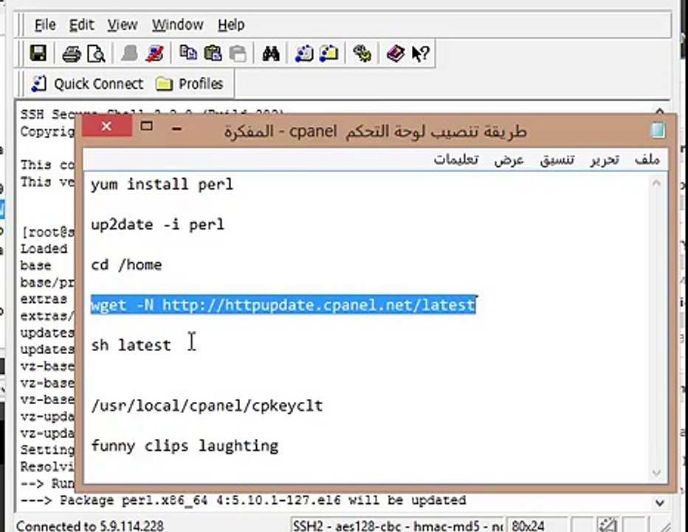Click the grayed paste selection icon
Viewport: 688px width, 532px height.
238,54
